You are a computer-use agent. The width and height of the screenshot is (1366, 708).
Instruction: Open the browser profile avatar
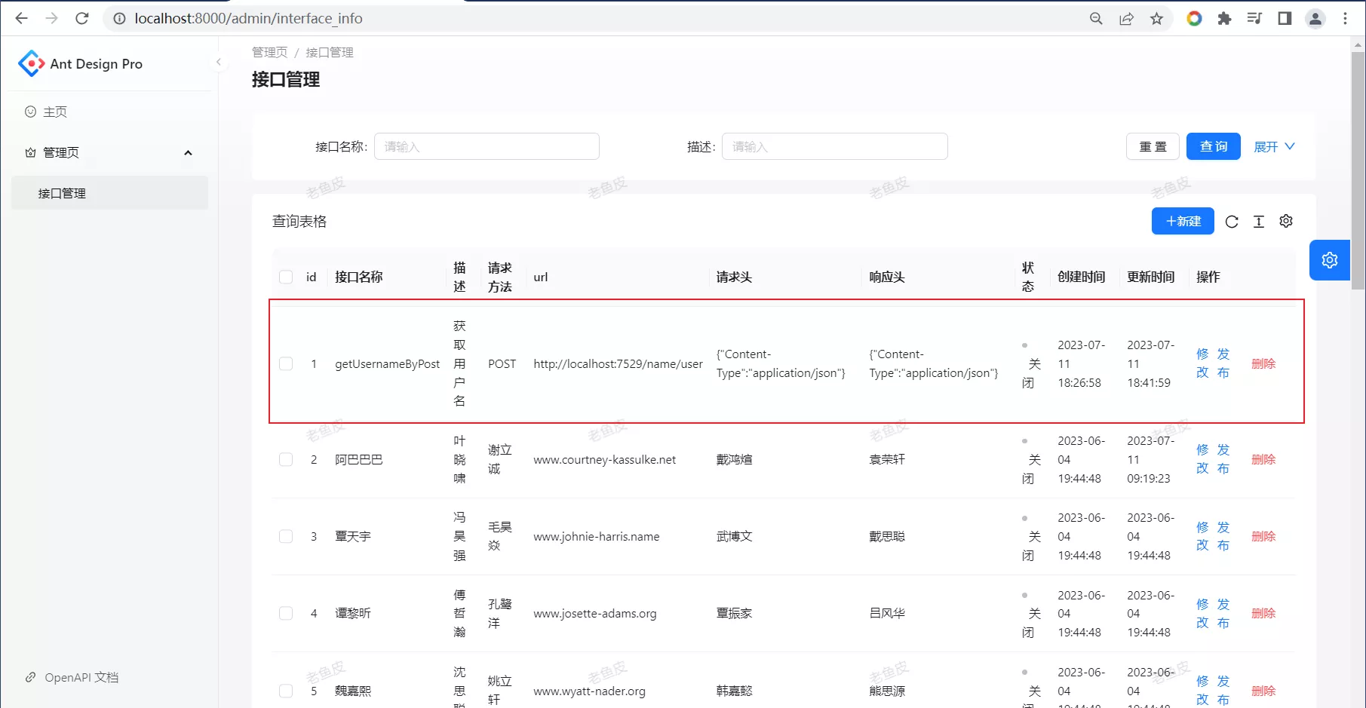coord(1315,18)
